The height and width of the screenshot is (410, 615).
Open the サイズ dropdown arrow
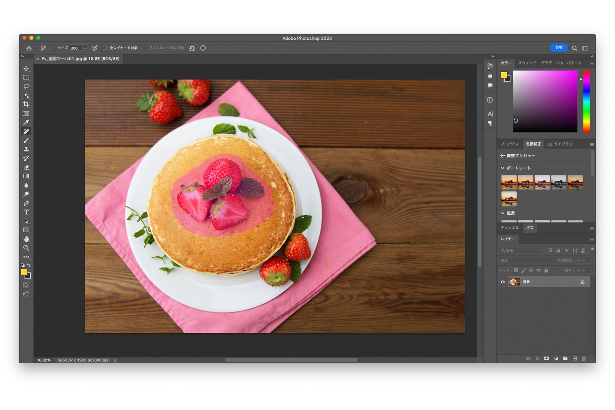click(85, 48)
